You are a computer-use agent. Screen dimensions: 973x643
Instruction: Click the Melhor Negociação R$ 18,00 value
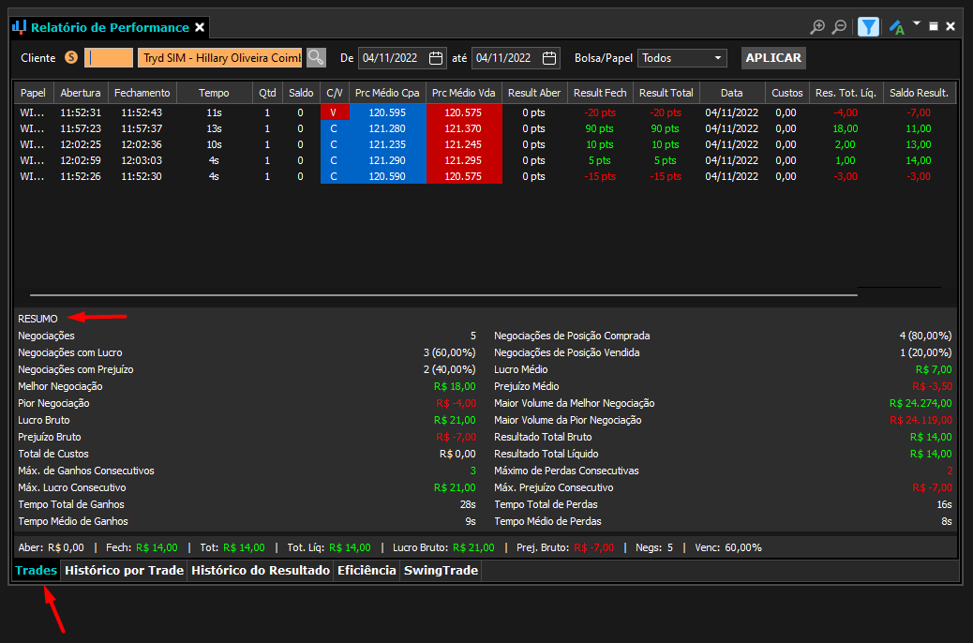(455, 386)
